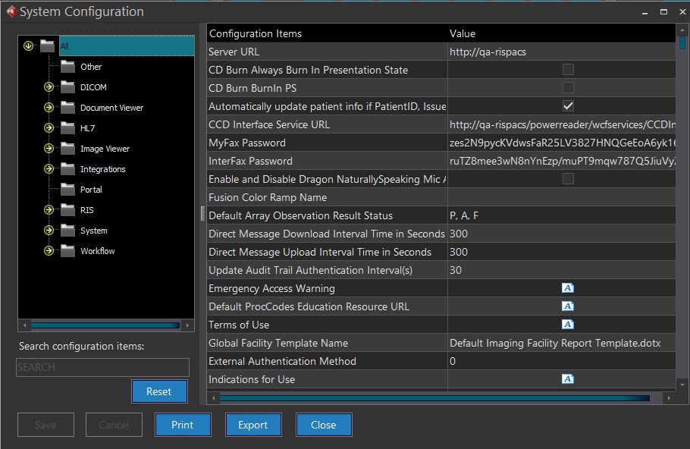
Task: Uncheck Automatically update patient info checkbox
Action: point(568,106)
